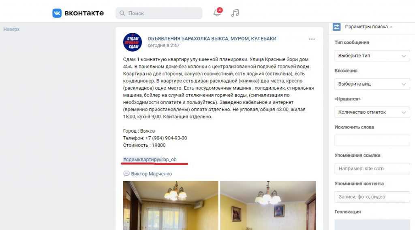Focus the Упоминания ссылки site.com field
This screenshot has height=230, width=415.
[372, 169]
